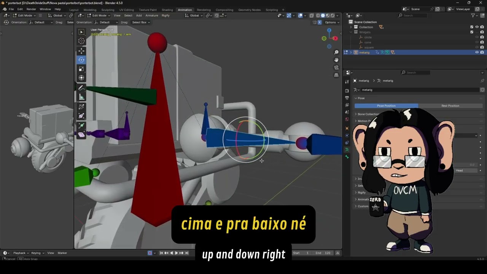Switch perspective/orthographic grid icon

point(336,75)
